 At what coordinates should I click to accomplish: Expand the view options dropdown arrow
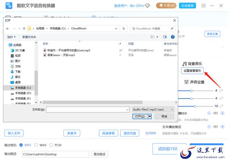coord(157,37)
